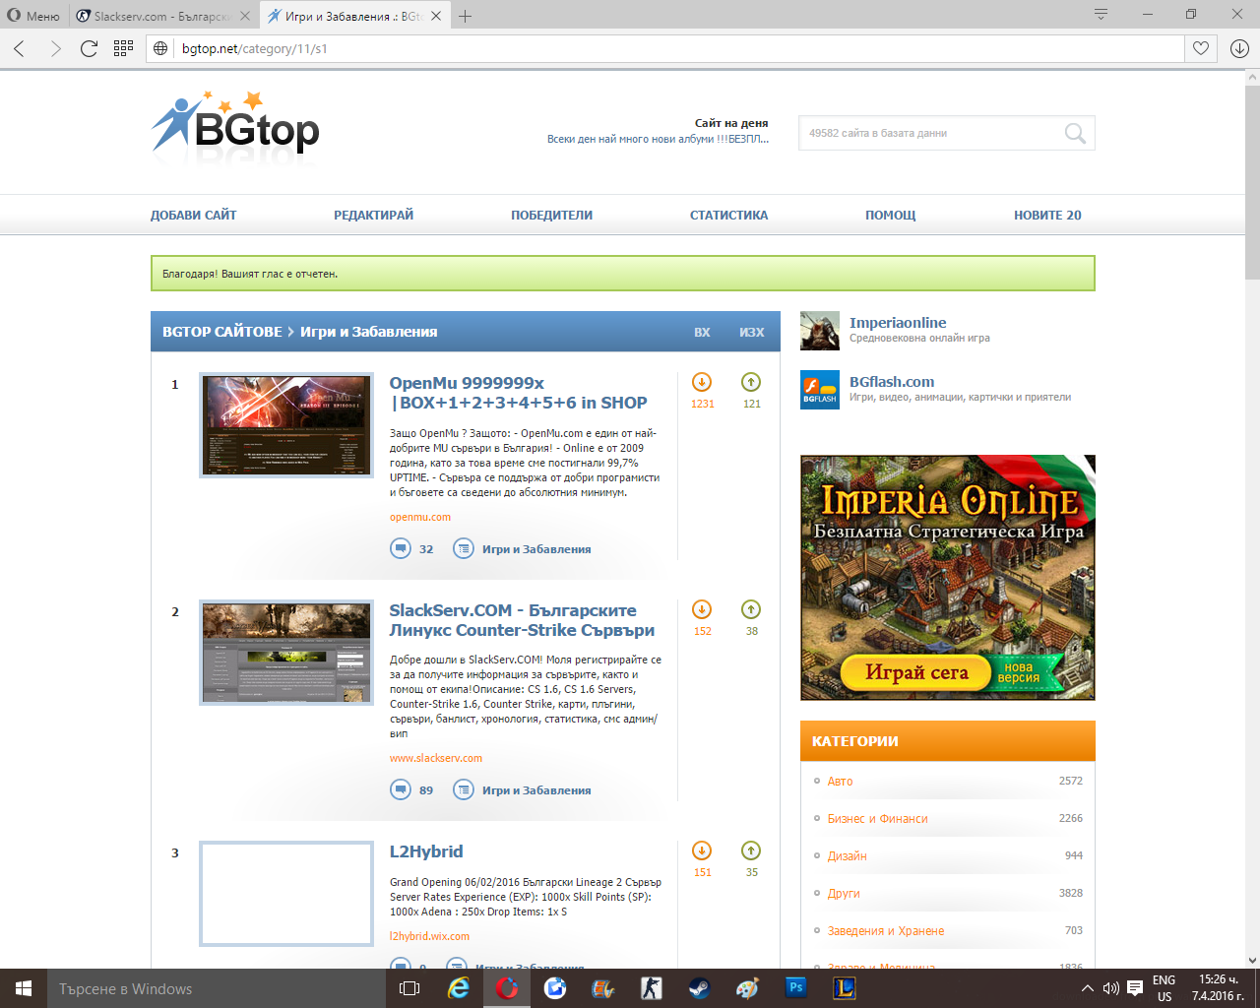Bookmark page with heart icon
Image resolution: width=1260 pixels, height=1008 pixels.
click(1201, 48)
